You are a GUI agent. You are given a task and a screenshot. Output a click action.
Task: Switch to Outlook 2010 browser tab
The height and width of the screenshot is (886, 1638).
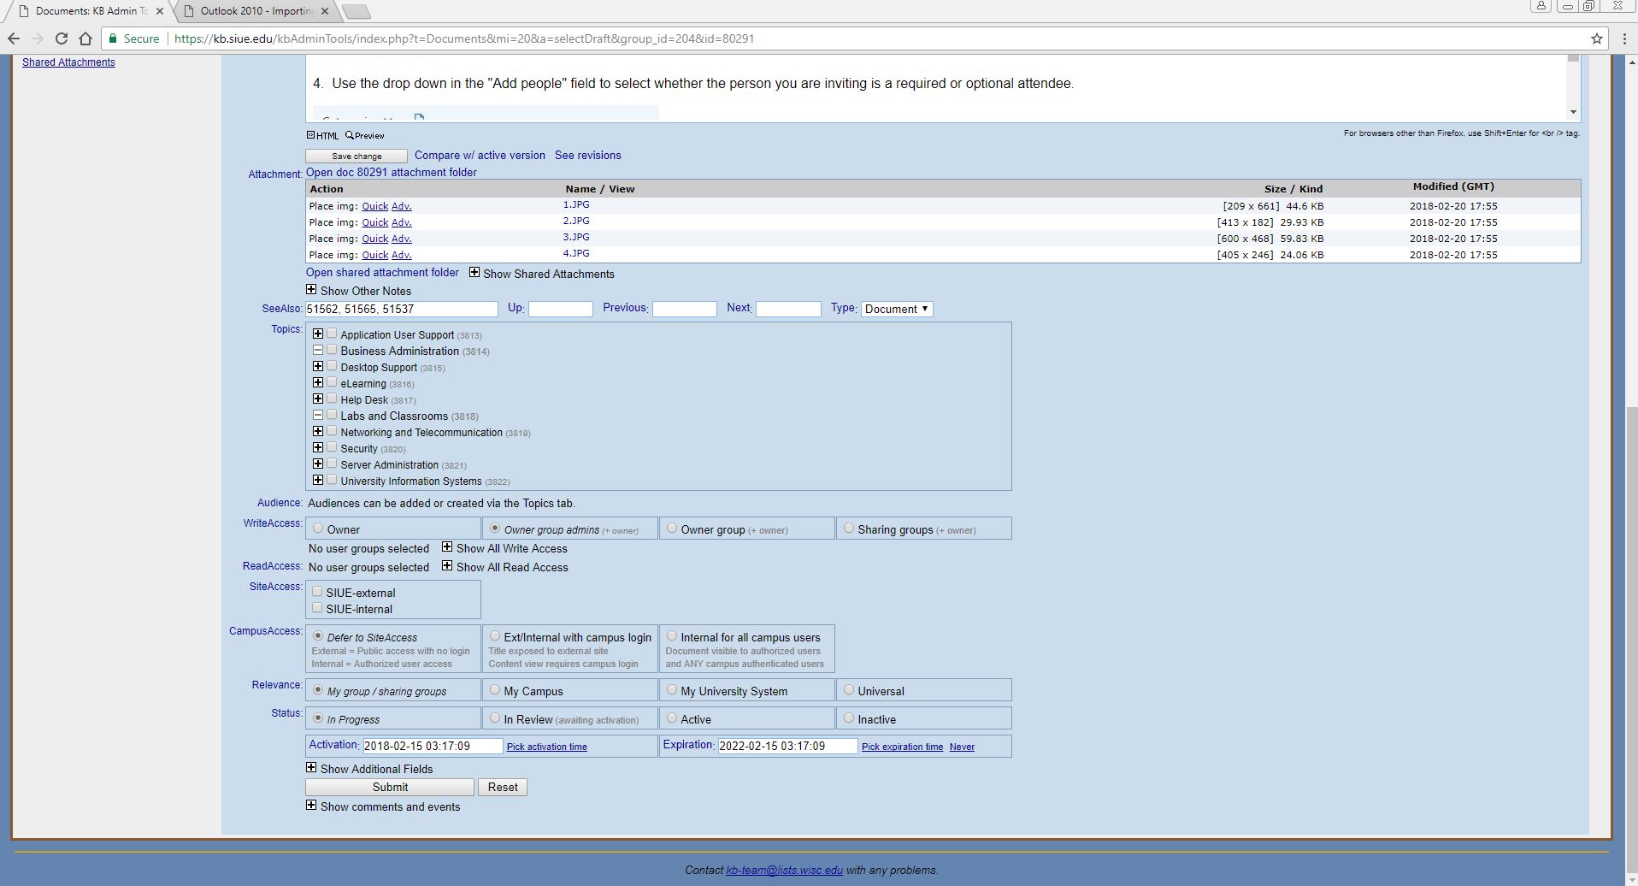pyautogui.click(x=256, y=11)
